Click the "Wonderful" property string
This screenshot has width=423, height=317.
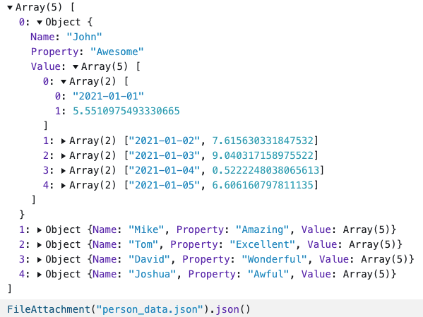click(x=274, y=259)
